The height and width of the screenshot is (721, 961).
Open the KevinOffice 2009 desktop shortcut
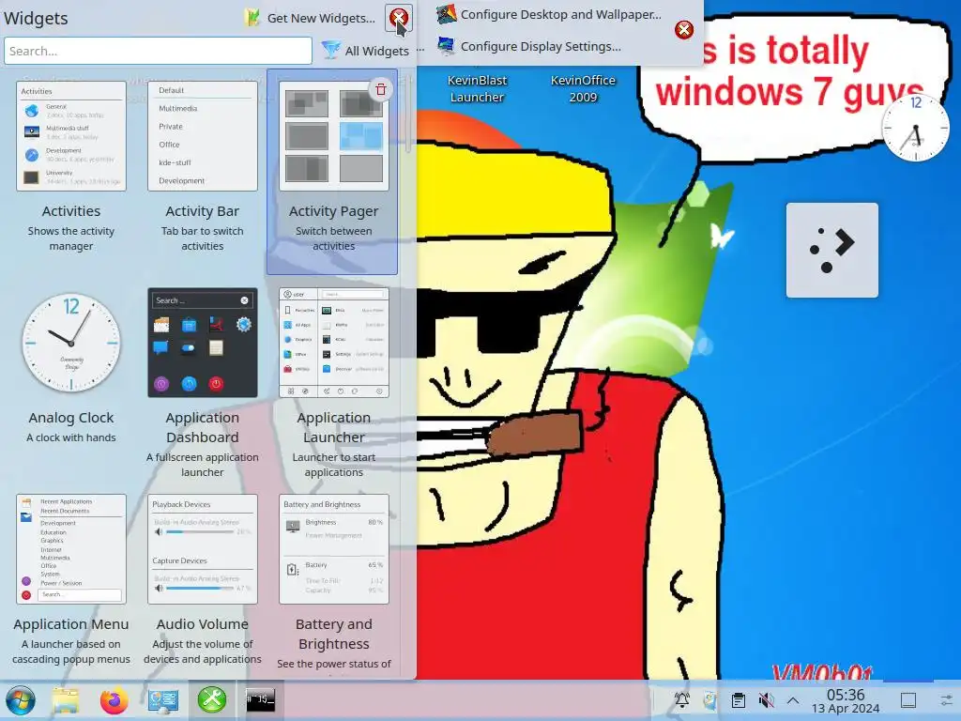(x=583, y=89)
